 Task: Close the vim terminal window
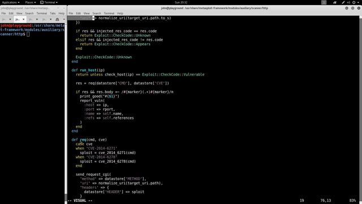click(359, 8)
